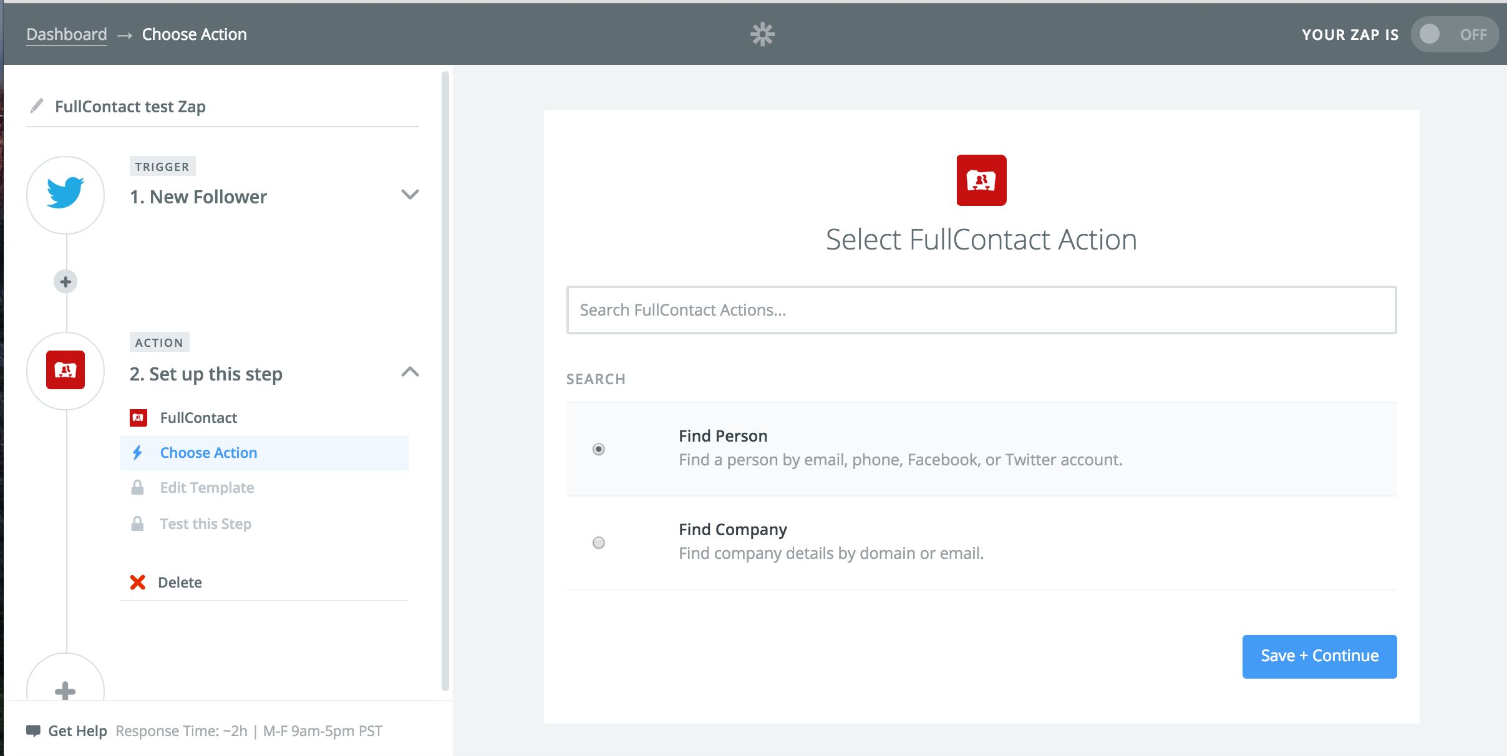Click 'Find company details by domain or email.' text

coord(831,553)
